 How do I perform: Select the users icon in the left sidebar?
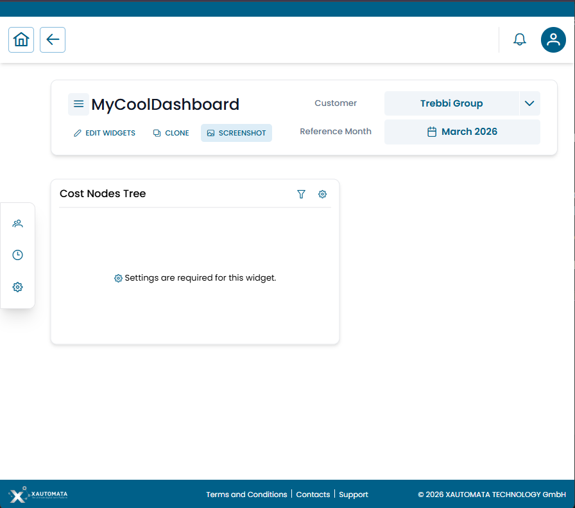tap(17, 223)
